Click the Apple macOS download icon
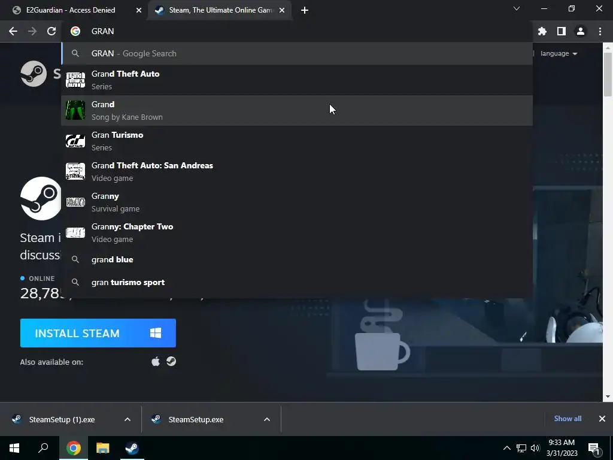 coord(156,361)
